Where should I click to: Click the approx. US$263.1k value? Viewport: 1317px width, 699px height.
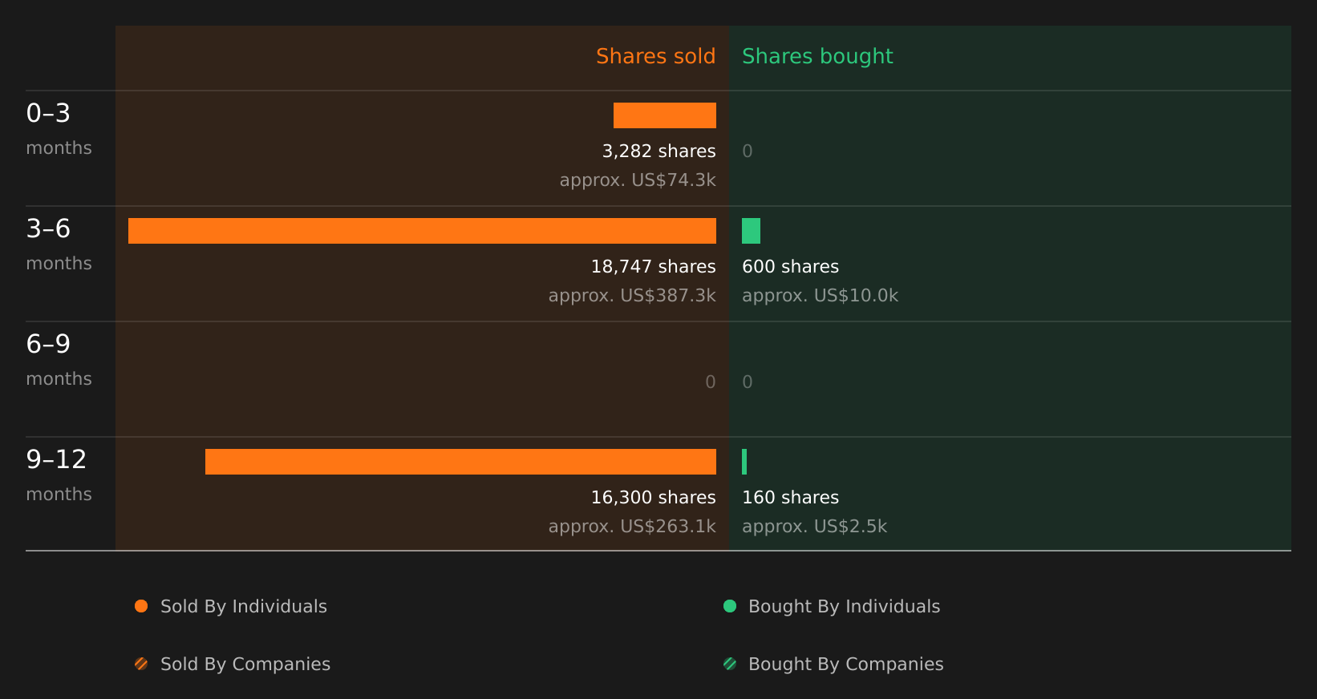click(x=632, y=527)
